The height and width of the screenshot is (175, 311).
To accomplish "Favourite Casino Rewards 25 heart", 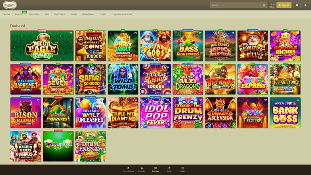I will [71, 134].
